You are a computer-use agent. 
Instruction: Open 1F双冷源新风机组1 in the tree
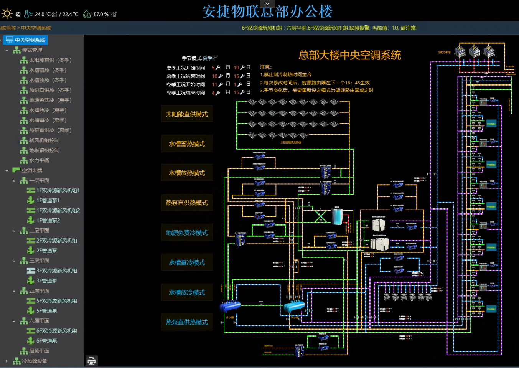pyautogui.click(x=58, y=190)
